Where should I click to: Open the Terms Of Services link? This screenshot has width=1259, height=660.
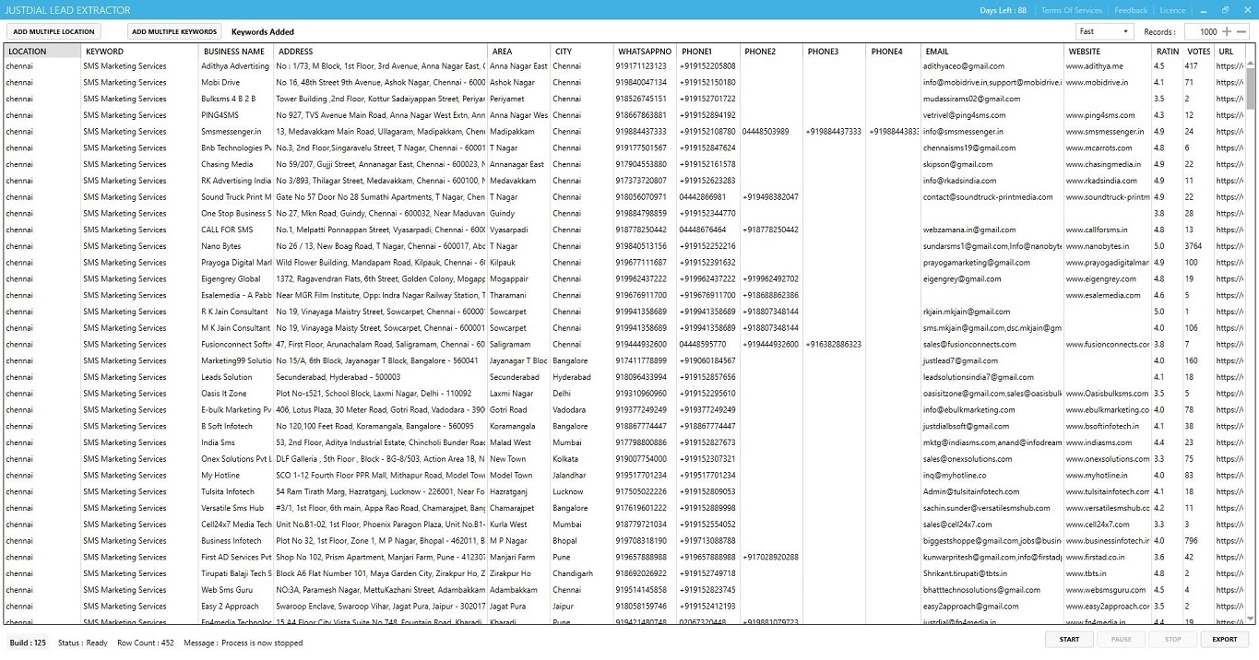pyautogui.click(x=1071, y=10)
